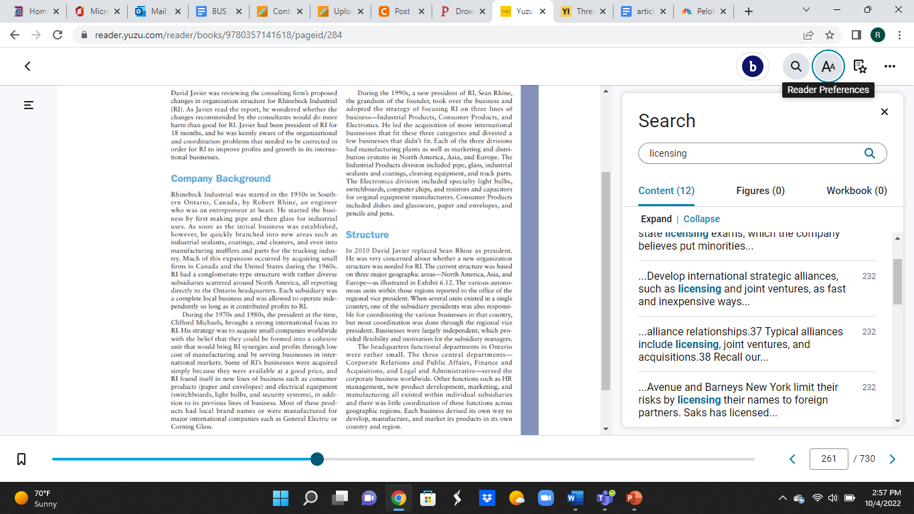The height and width of the screenshot is (514, 914).
Task: Open the 'alliance relationships.37 Typical alliances' result
Action: (757, 344)
